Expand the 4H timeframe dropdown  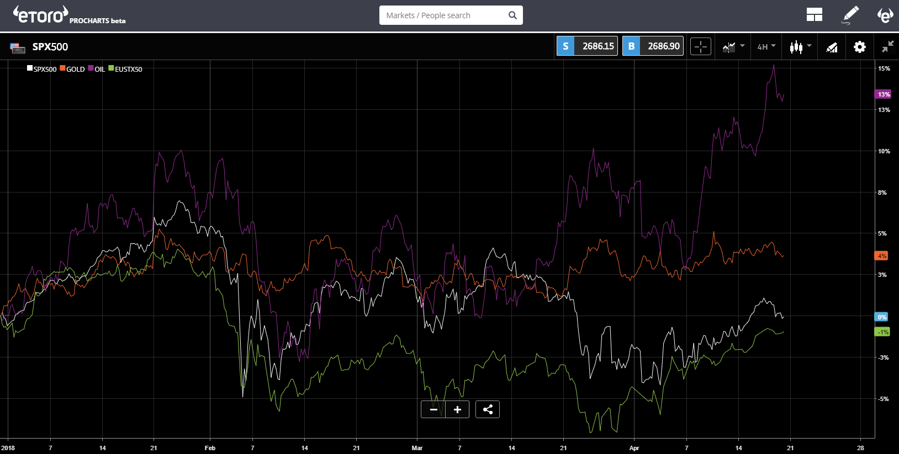pyautogui.click(x=766, y=47)
